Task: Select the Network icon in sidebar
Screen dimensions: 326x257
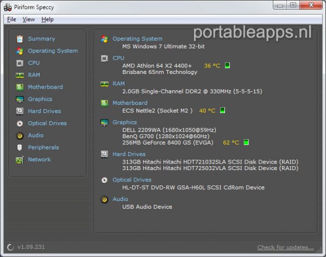Action: pos(20,160)
